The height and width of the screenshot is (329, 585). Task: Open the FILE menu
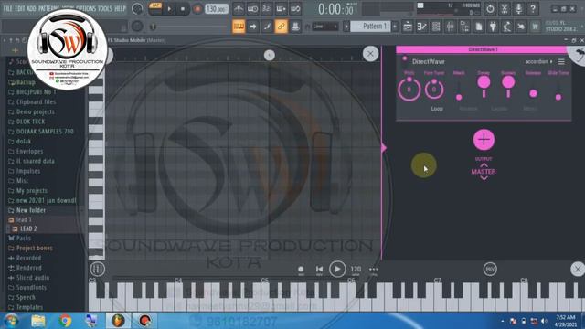coord(8,8)
